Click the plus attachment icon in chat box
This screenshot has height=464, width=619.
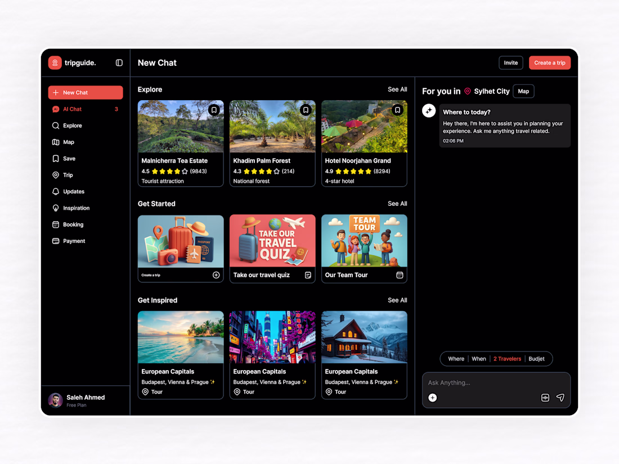[x=433, y=398]
